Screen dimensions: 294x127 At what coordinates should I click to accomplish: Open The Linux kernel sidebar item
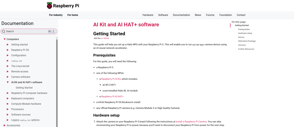click(20, 66)
